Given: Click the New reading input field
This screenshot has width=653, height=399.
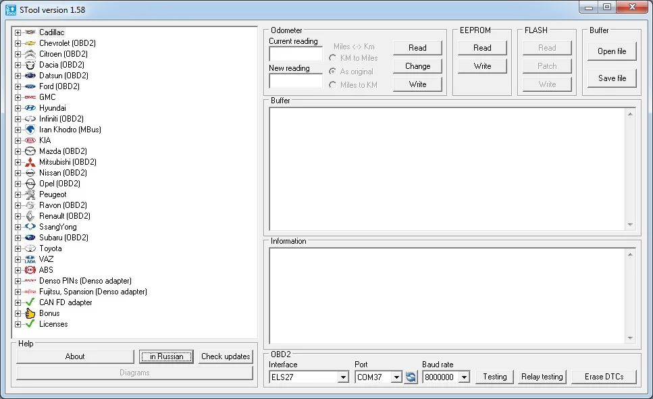Looking at the screenshot, I should [x=296, y=81].
